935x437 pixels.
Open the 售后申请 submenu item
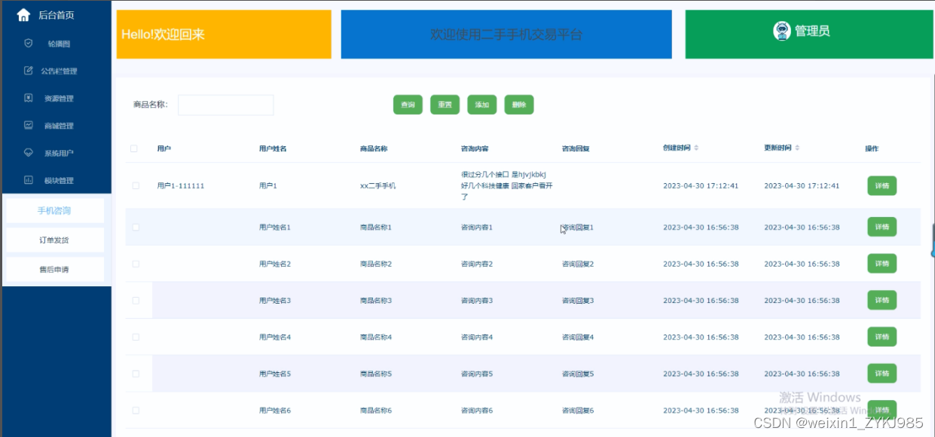click(55, 269)
